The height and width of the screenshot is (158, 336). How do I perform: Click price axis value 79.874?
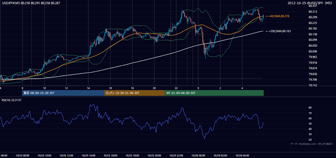click(x=313, y=68)
